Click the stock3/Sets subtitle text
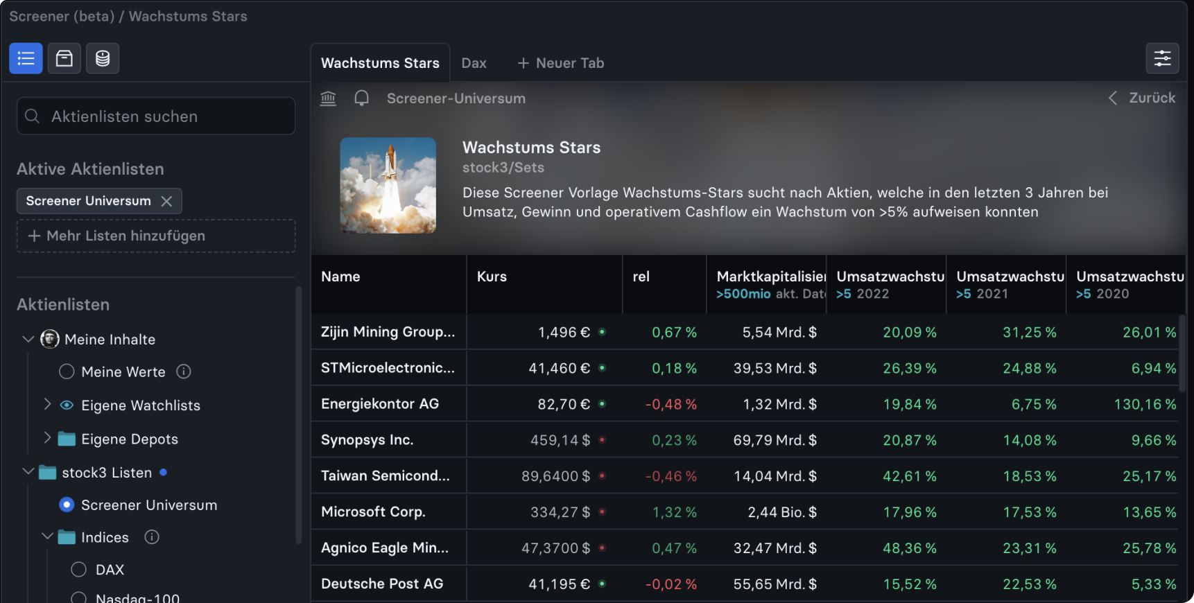Screen dimensions: 1194x603 pos(503,167)
